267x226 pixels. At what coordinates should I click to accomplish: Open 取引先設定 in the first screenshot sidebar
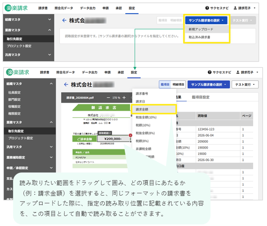[x=28, y=39]
